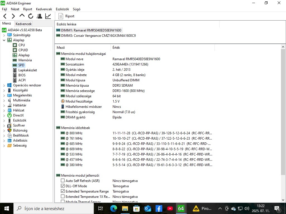
Task: Go up one level with the Up arrow
Action: click(22, 16)
